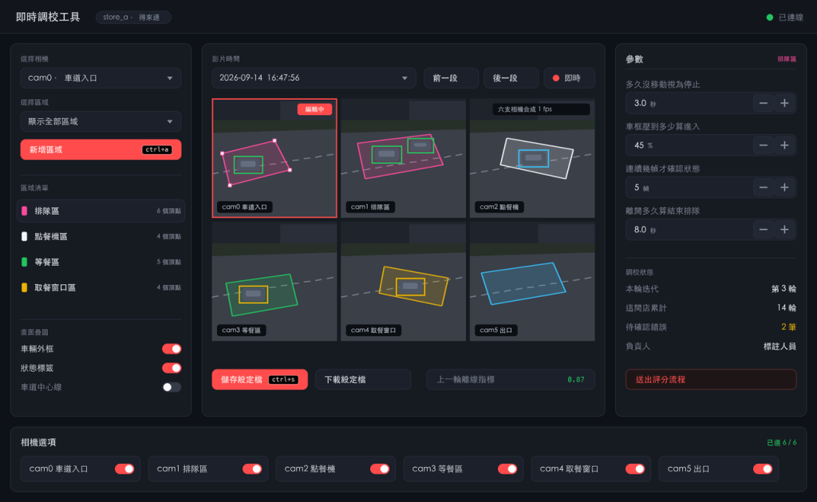Click the green color swatch for 等餐區
Image resolution: width=817 pixels, height=502 pixels.
24,263
